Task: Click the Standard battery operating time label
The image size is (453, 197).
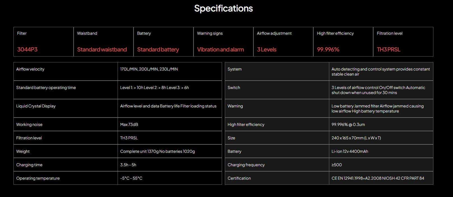Action: click(46, 88)
